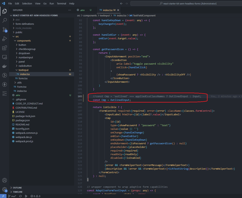242x198 pixels.
Task: Open Remote Explorer in activity bar
Action: (x=5, y=57)
